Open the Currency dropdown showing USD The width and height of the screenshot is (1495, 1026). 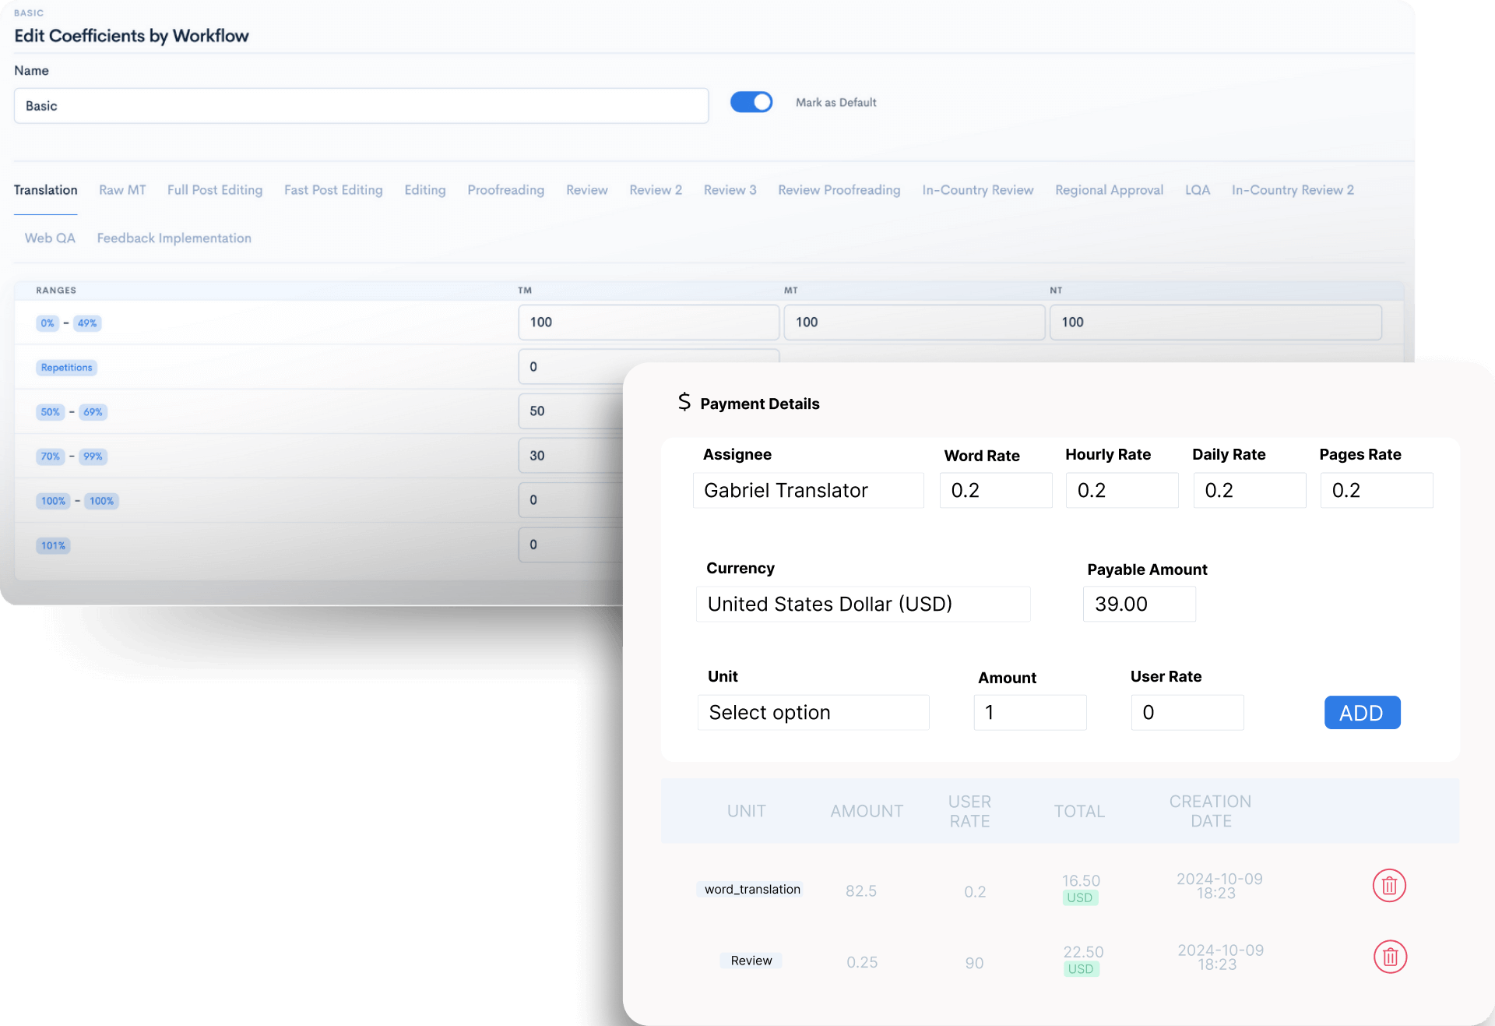click(863, 605)
